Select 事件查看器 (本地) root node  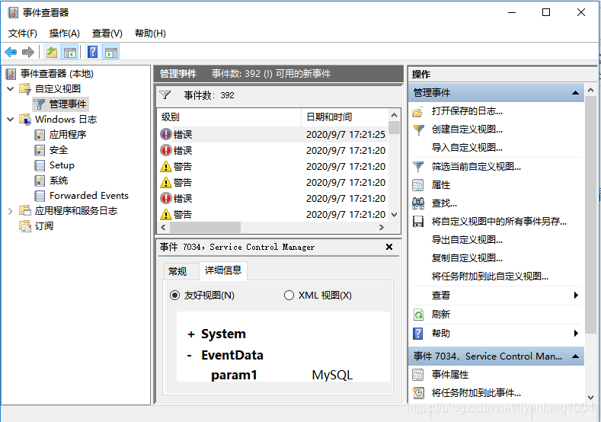(56, 74)
